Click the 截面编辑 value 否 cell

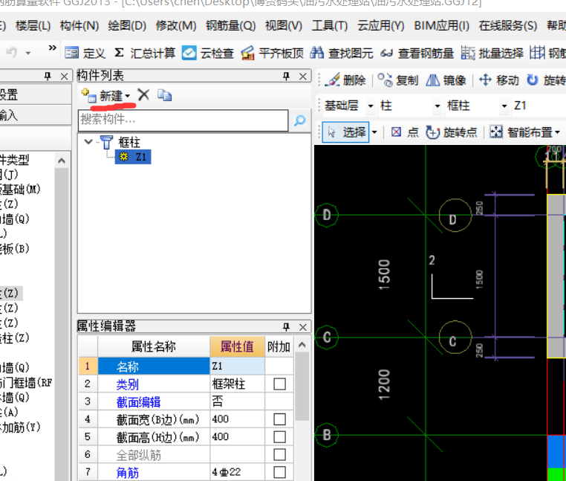tap(237, 401)
